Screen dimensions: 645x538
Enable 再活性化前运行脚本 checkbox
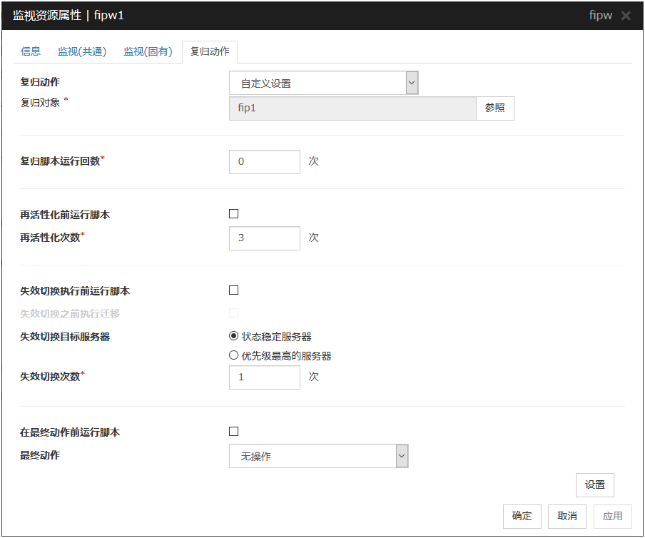[x=233, y=214]
